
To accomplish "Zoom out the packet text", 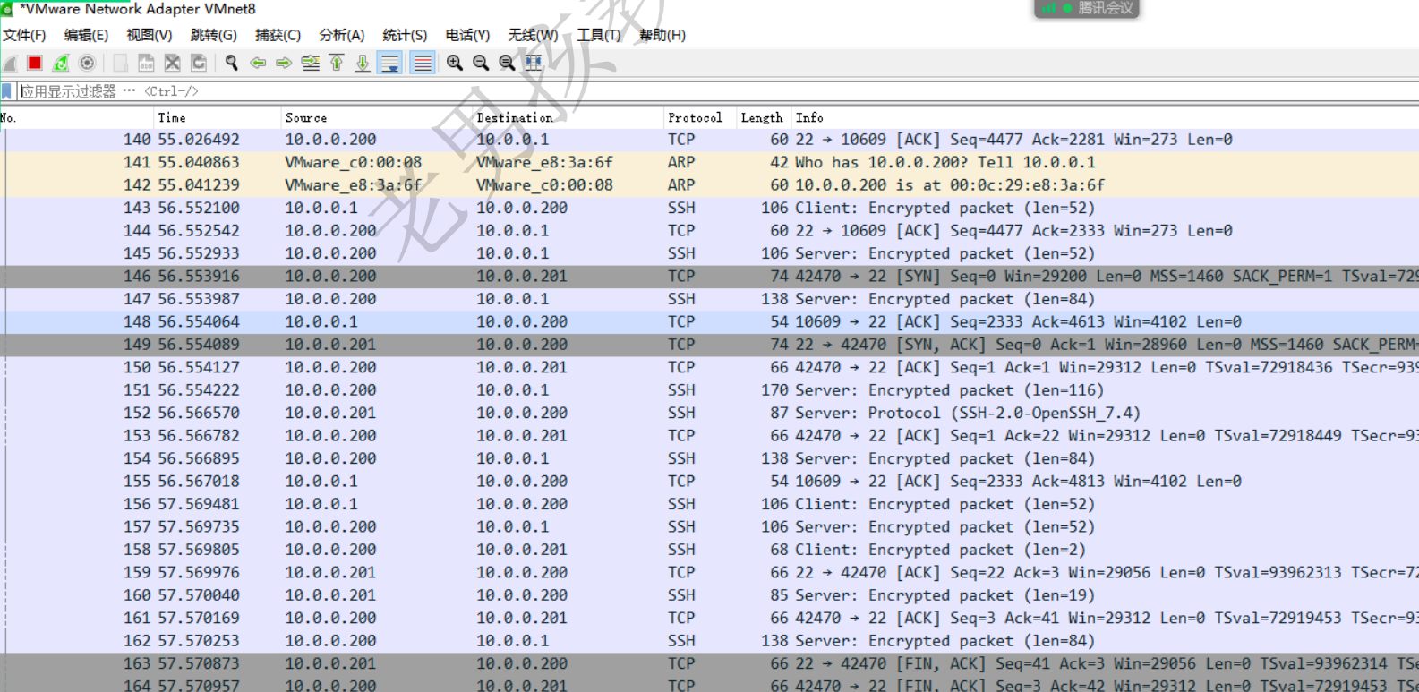I will 481,63.
